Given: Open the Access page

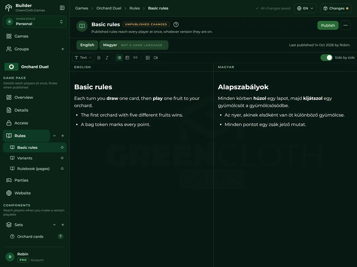Looking at the screenshot, I should 35,123.
